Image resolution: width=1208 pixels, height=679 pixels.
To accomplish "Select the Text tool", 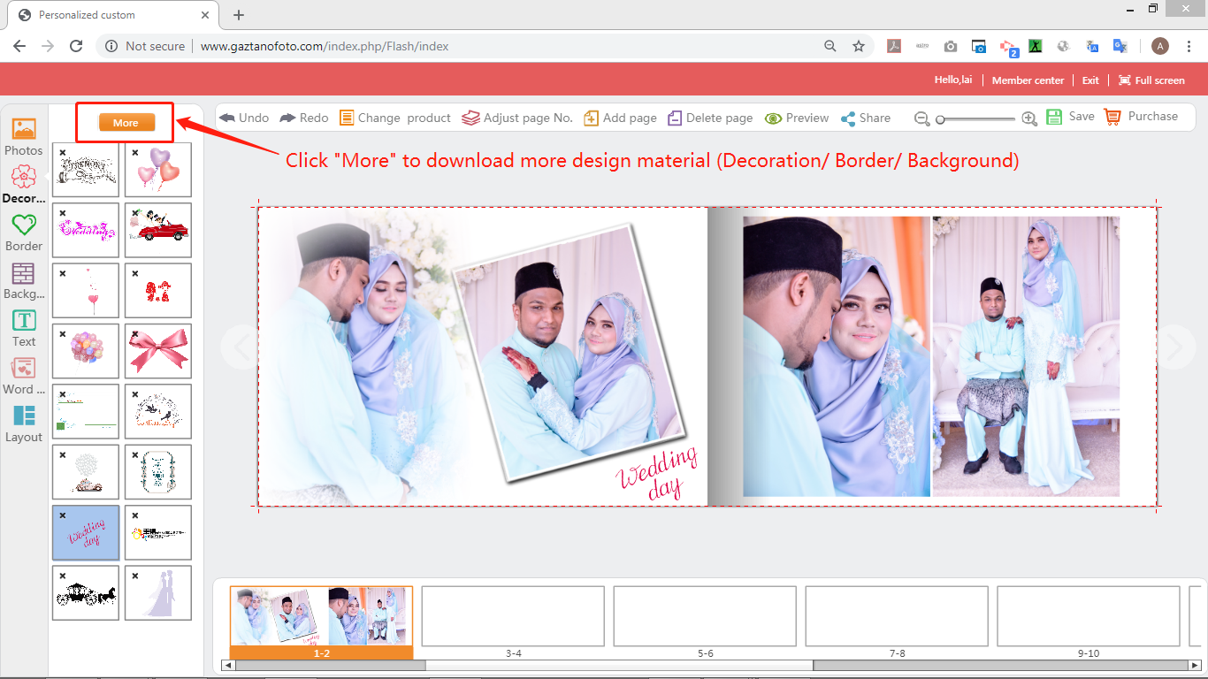I will pos(24,321).
